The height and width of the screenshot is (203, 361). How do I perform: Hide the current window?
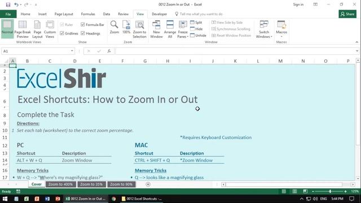point(196,29)
